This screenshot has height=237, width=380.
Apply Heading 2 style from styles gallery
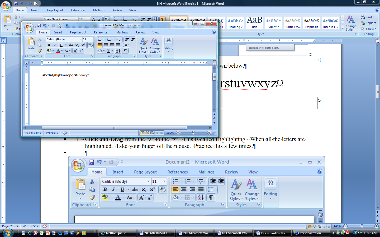click(x=236, y=23)
